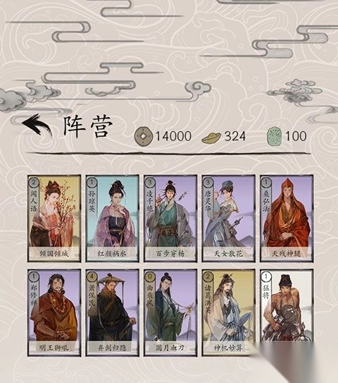The width and height of the screenshot is (338, 383).
Task: Click the ink-brush back arrow beside 阵营
Action: [x=37, y=125]
